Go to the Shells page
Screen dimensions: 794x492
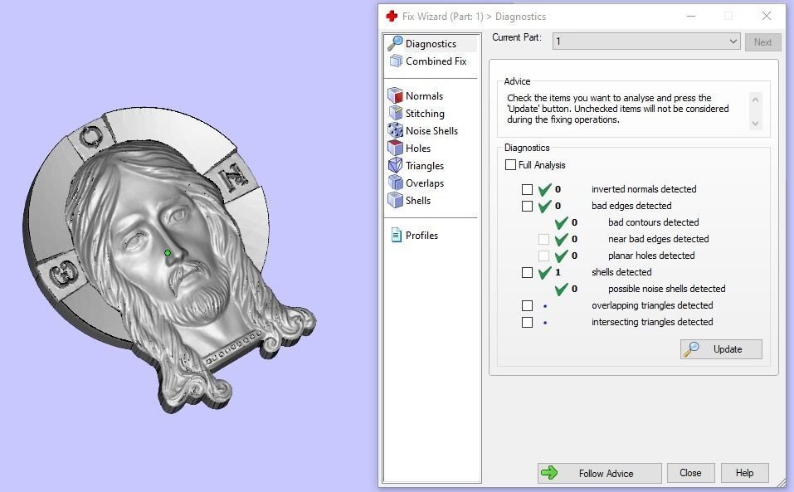click(418, 201)
